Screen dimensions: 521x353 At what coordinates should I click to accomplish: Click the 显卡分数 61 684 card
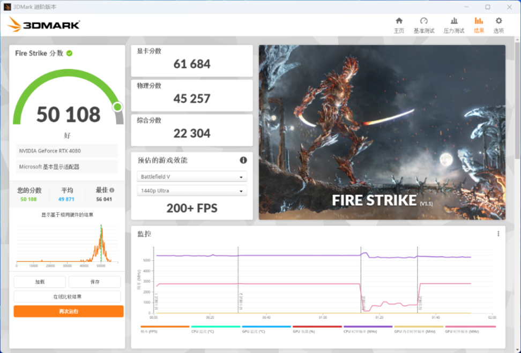tap(192, 61)
